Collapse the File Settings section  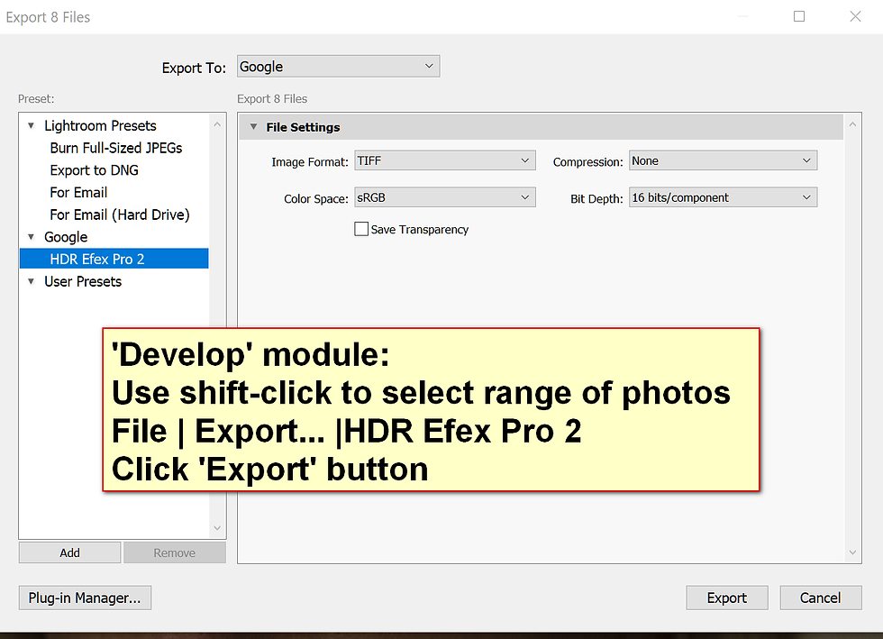click(x=253, y=127)
